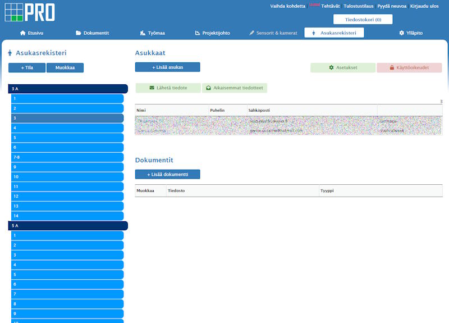Click the Asetukset gear button
449x323 pixels.
[343, 67]
